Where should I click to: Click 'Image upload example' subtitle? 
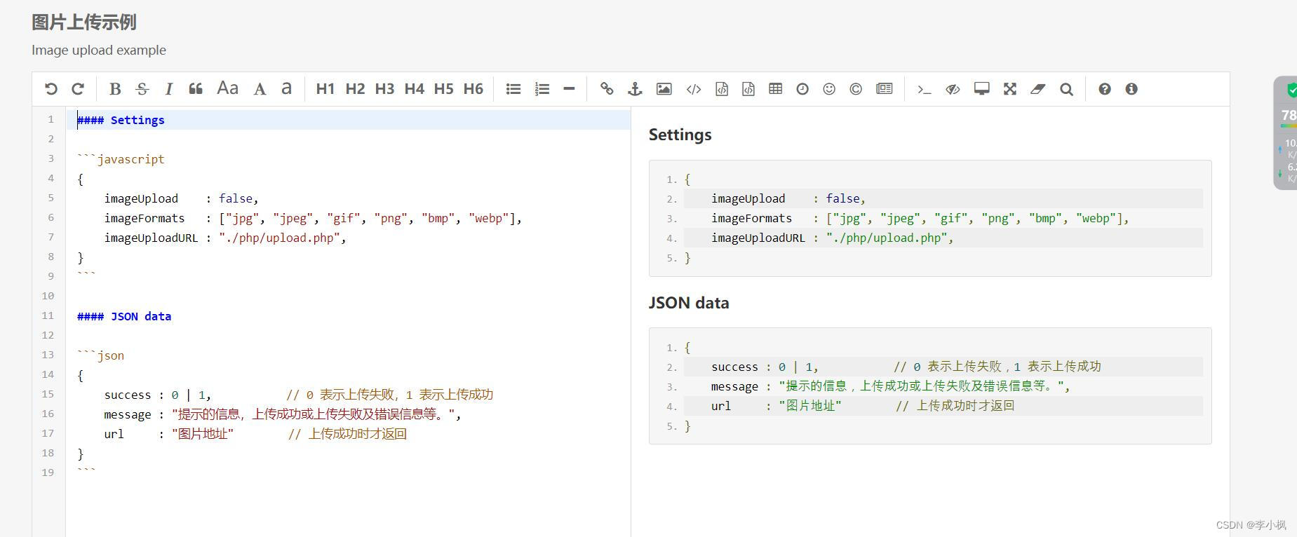pyautogui.click(x=99, y=50)
